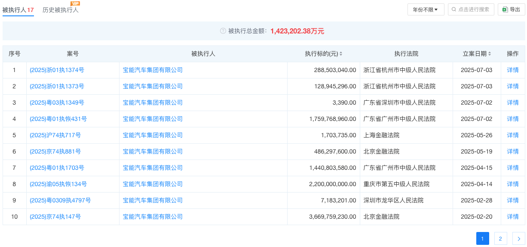Open 详情 for case 粤03执1349号
The image size is (527, 247).
513,102
